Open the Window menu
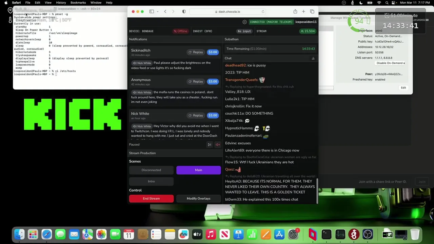Viewport: 434px width, 244px height. (96, 3)
